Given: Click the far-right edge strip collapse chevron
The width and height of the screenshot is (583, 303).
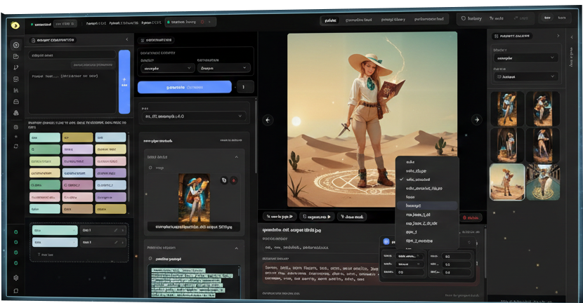Looking at the screenshot, I should pos(572,37).
